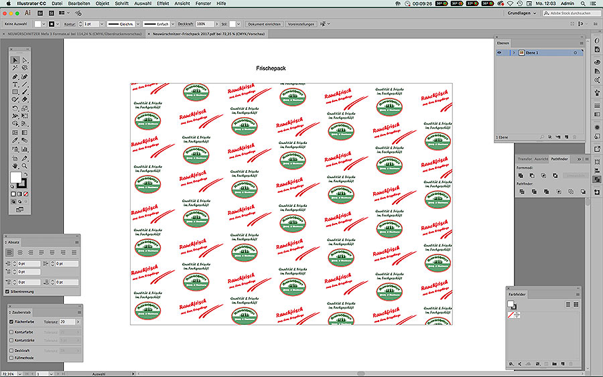This screenshot has height=377, width=603.
Task: Expand hidden tabs in Pathfinder panel group
Action: [x=579, y=159]
